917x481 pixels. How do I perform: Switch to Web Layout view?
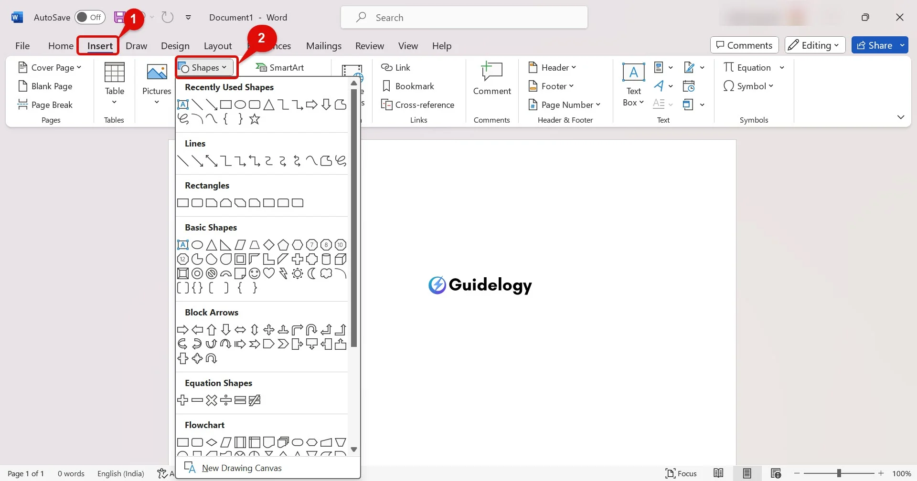(x=776, y=473)
